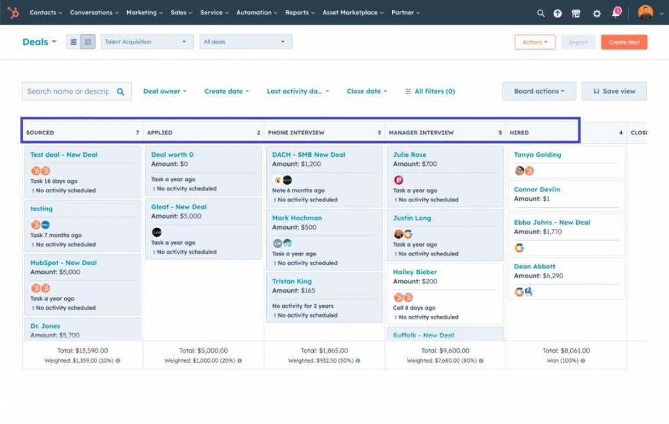Click the avatars on testing deal card
This screenshot has width=669, height=424.
pos(41,225)
